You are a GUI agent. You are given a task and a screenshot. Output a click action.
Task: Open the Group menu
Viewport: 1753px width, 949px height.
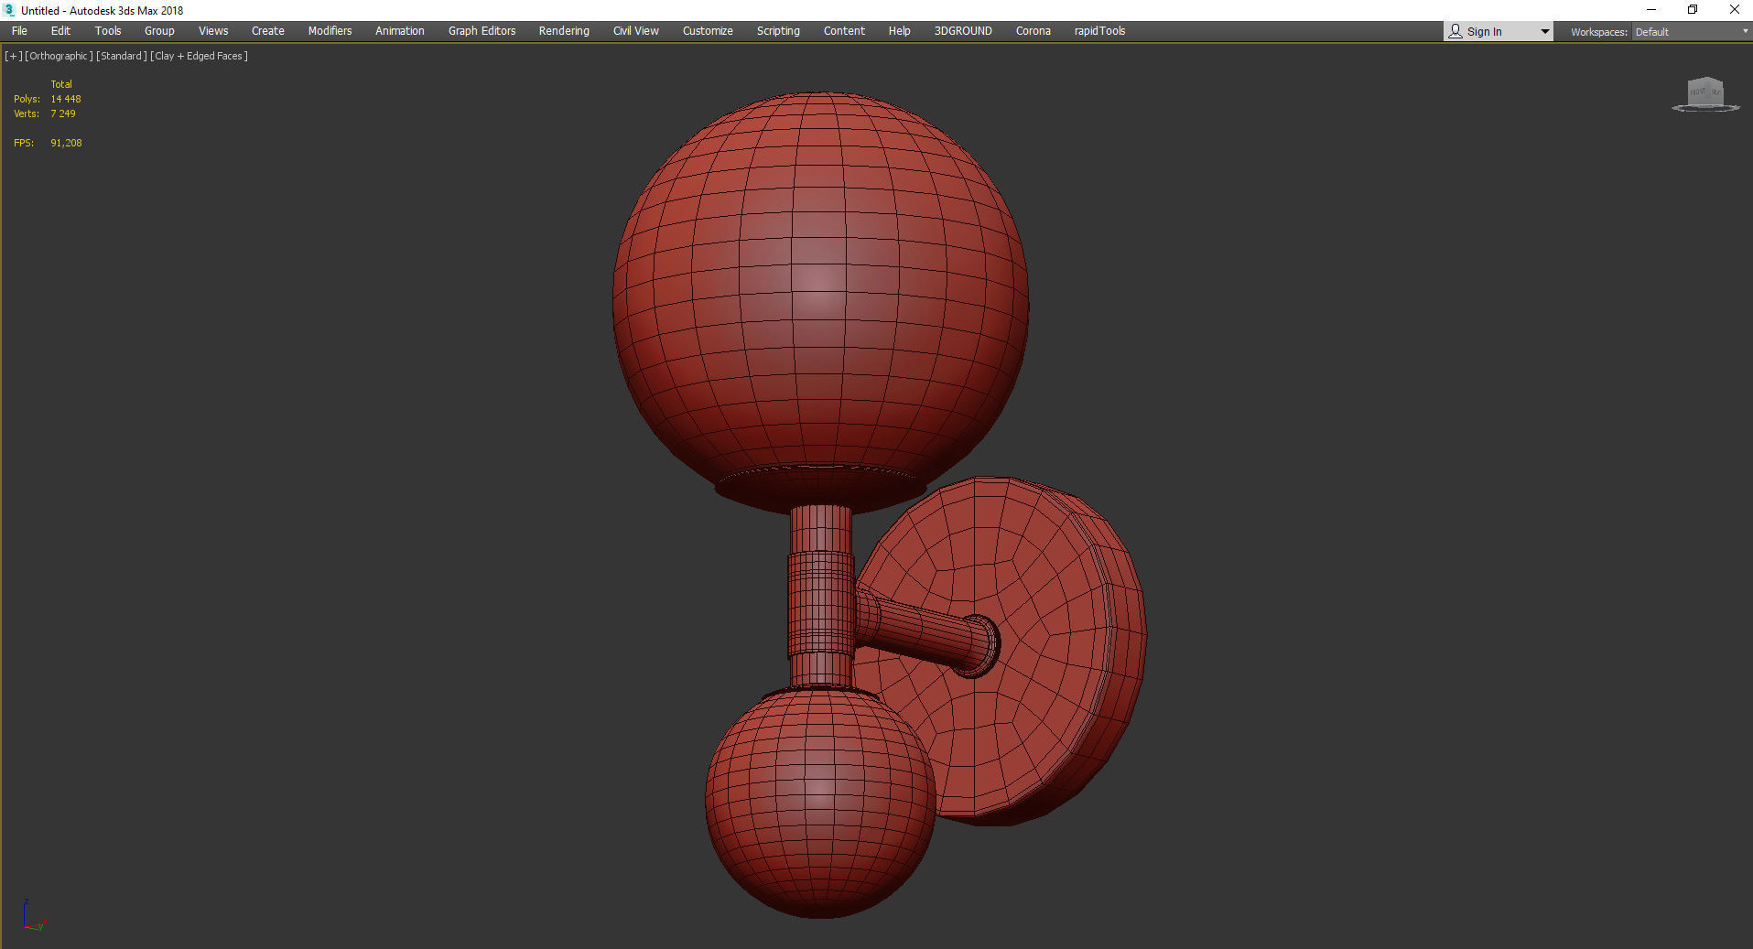click(x=159, y=31)
